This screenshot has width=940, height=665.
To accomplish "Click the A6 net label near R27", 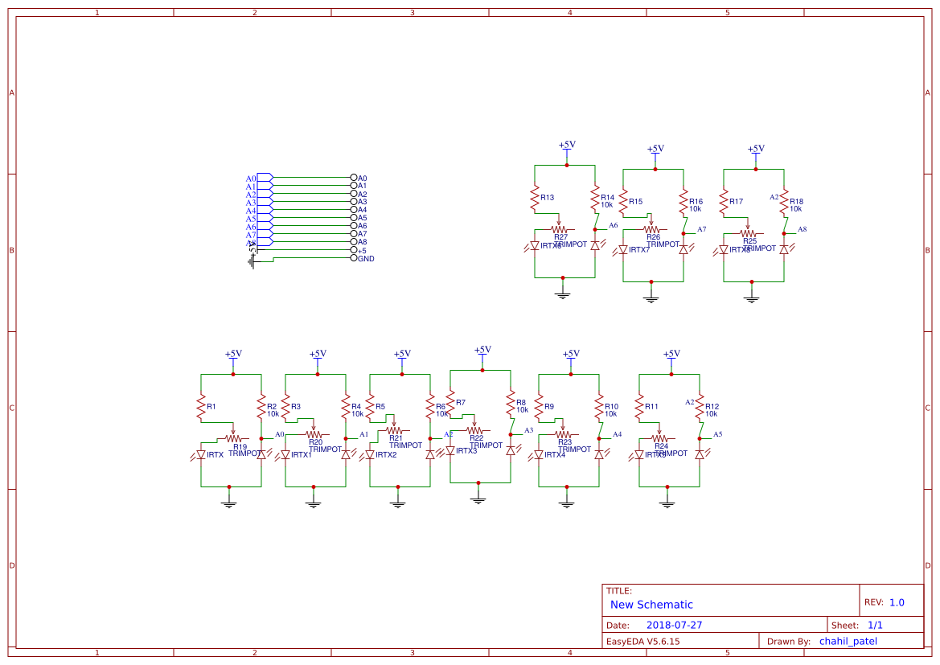I will click(613, 225).
